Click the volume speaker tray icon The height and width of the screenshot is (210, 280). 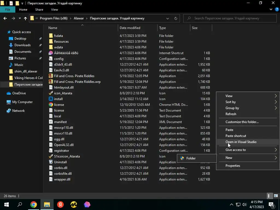(244, 205)
